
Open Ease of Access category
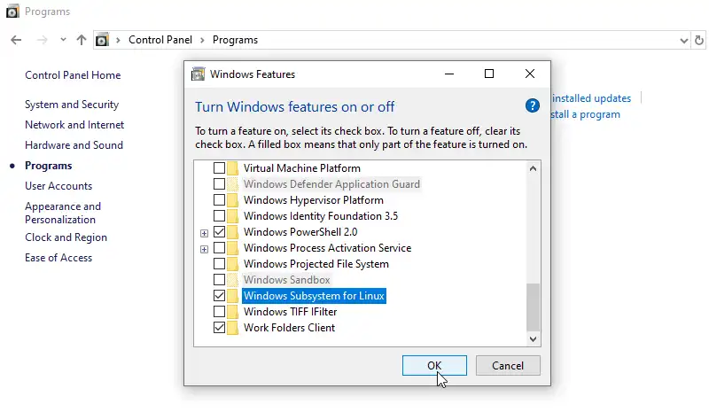point(58,258)
